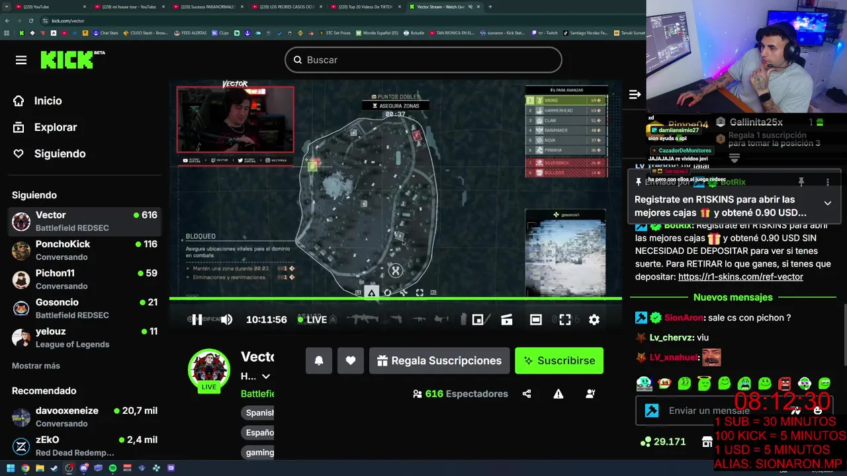Collapse the chat panel arrow icon

tap(635, 95)
